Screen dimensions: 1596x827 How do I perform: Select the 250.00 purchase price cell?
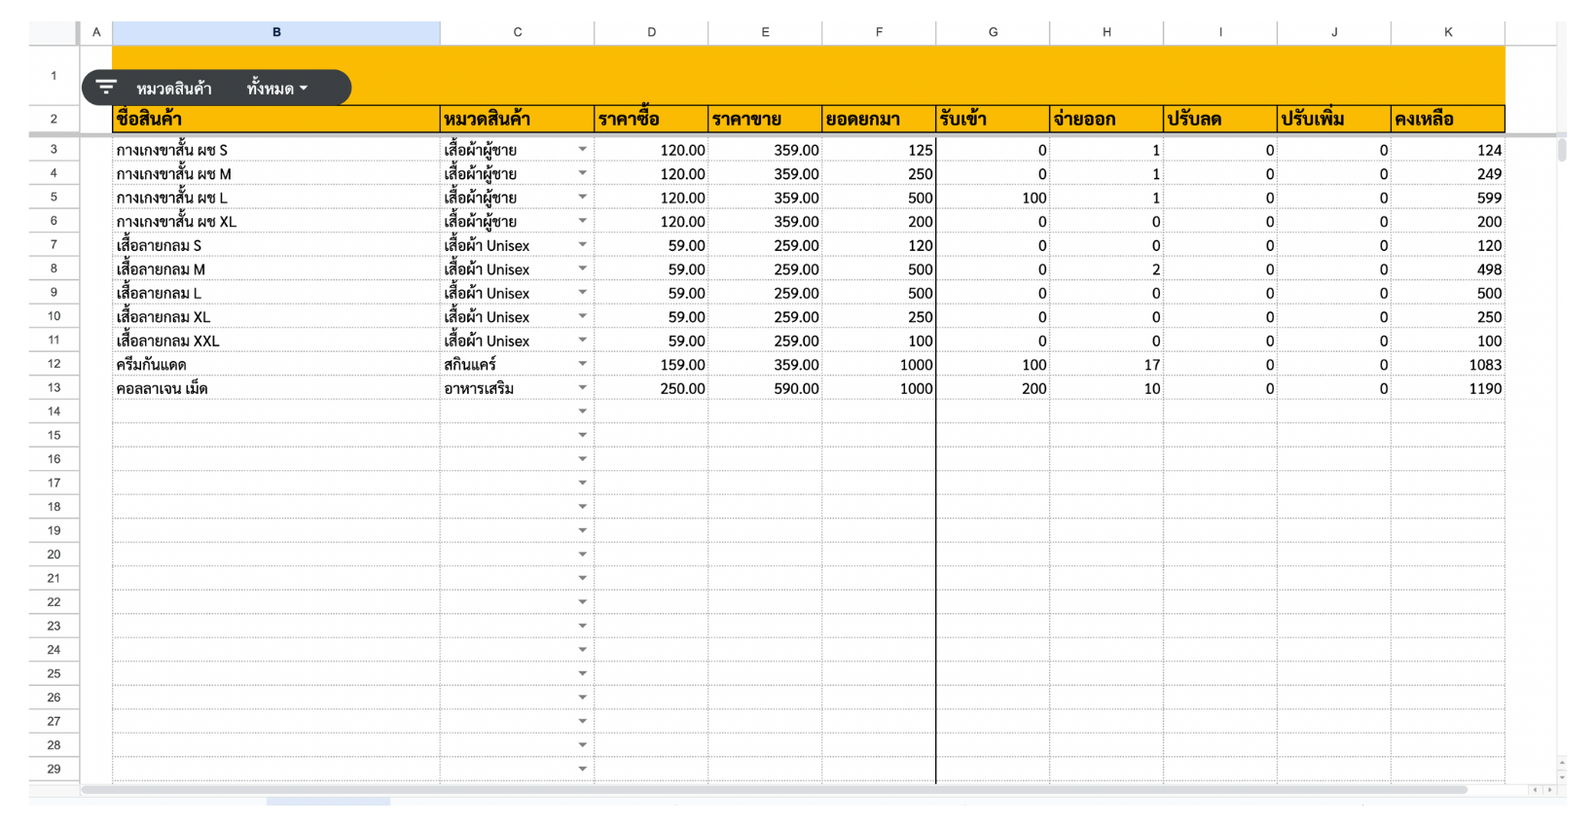pos(651,388)
